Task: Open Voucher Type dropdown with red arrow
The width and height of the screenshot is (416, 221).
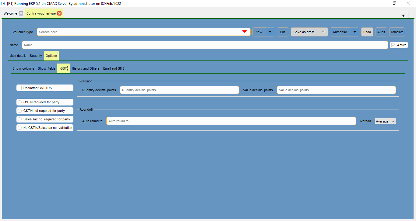Action: pos(245,32)
